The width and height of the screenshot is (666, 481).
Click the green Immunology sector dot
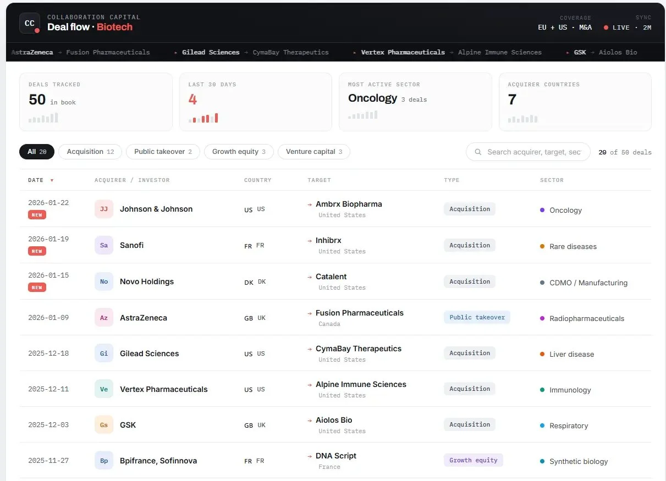pos(542,390)
